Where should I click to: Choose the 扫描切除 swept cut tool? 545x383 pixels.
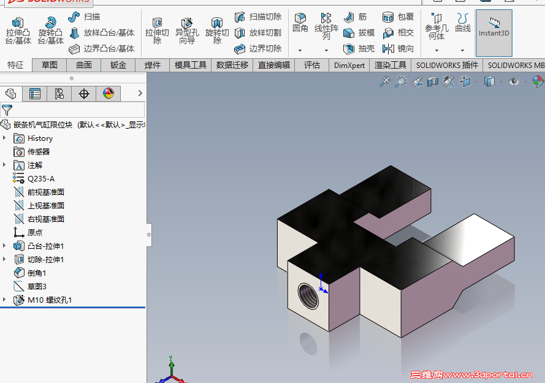point(257,17)
